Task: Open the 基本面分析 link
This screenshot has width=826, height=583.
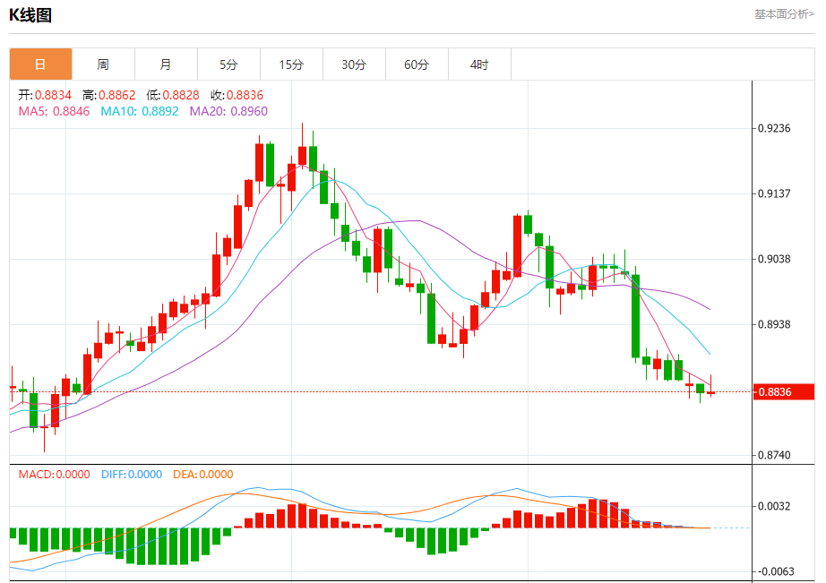Action: 784,14
